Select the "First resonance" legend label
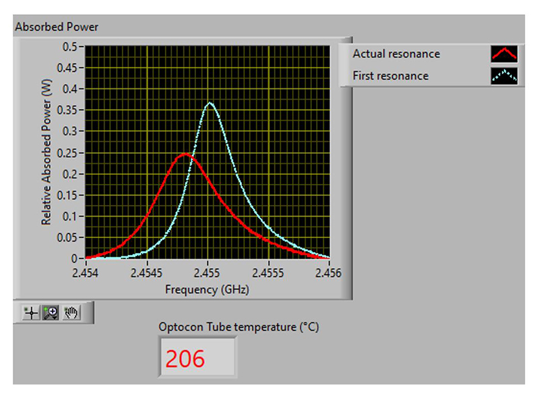This screenshot has width=539, height=400. point(390,76)
